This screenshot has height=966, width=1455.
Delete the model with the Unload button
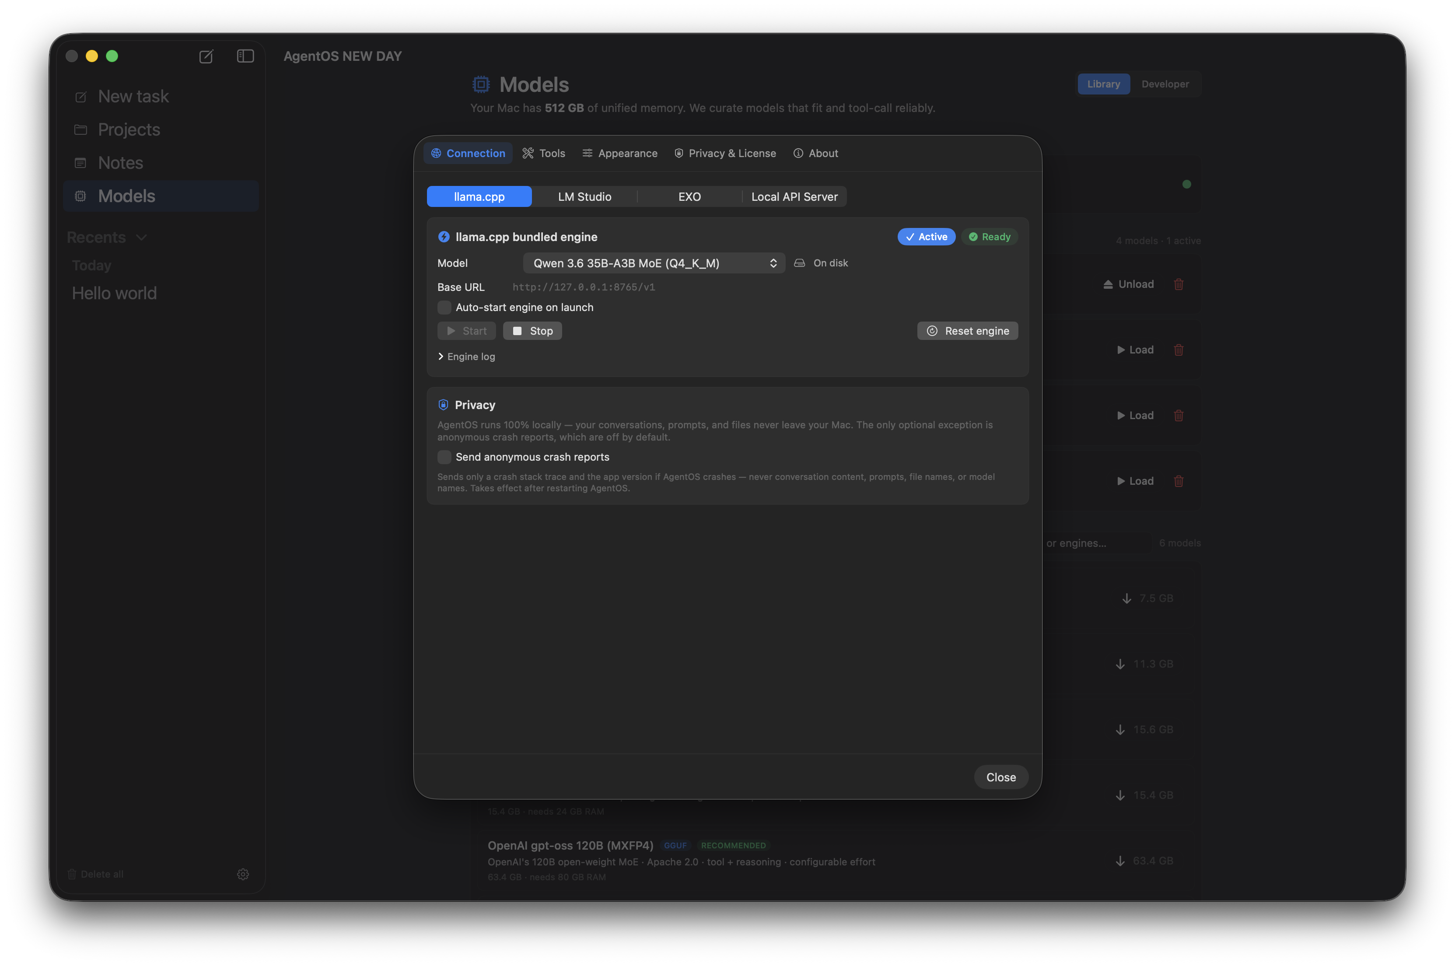tap(1178, 284)
